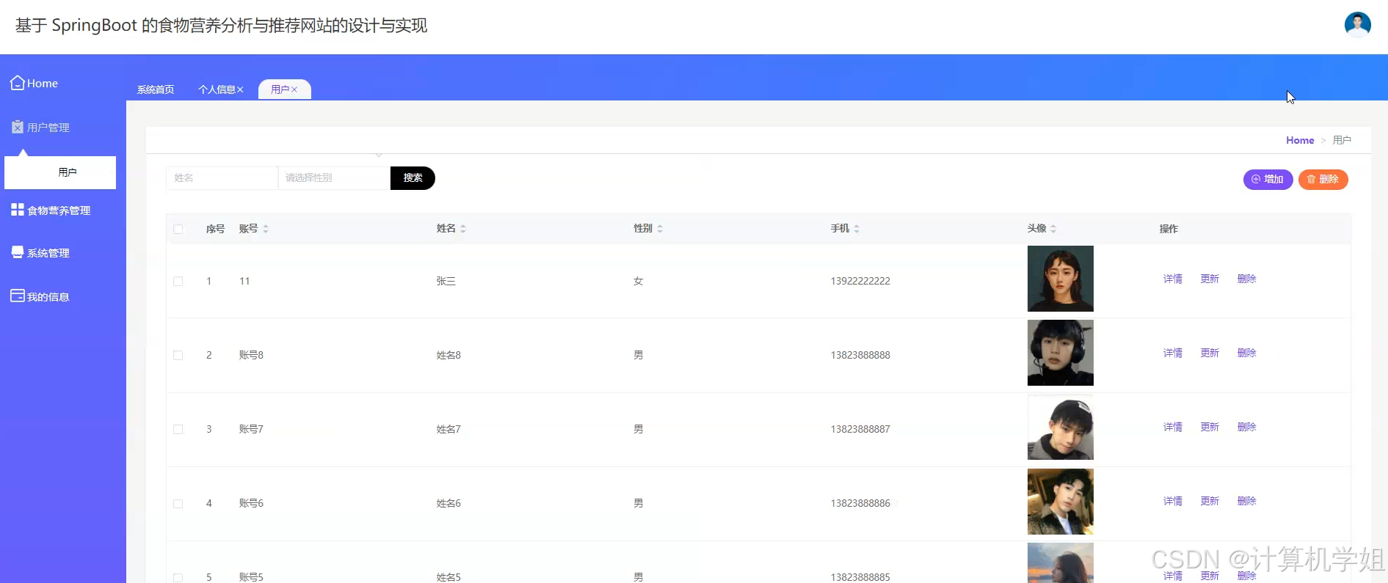Click the black 搜索 button
The height and width of the screenshot is (583, 1388).
tap(413, 177)
